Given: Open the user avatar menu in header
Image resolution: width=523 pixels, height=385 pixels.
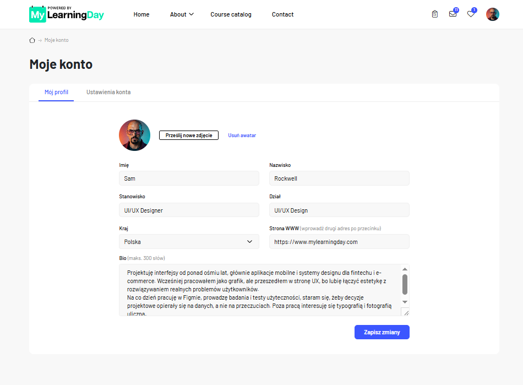Looking at the screenshot, I should [492, 14].
